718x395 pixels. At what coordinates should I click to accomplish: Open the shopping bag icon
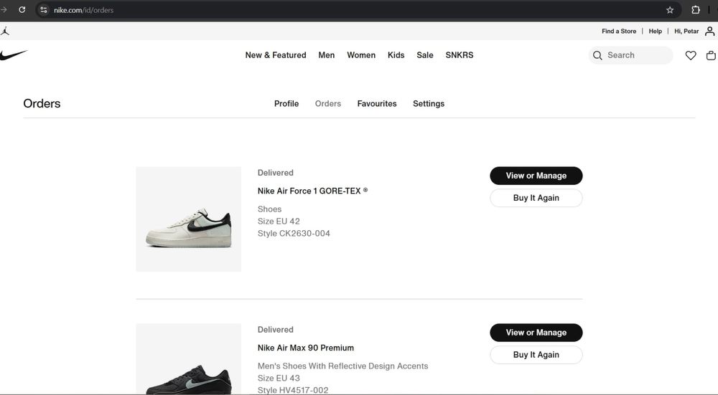click(711, 55)
